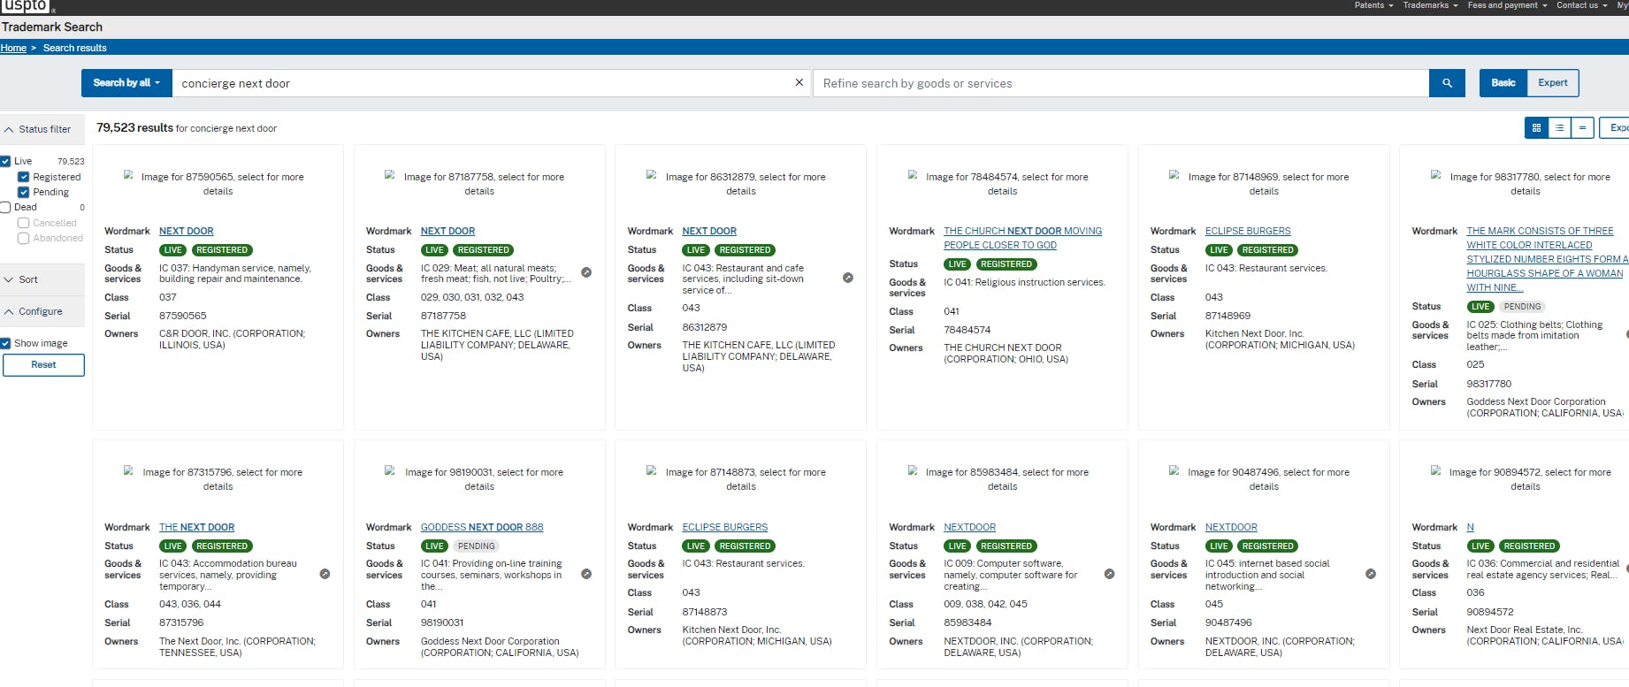Expand the Sort section
The height and width of the screenshot is (687, 1629).
[42, 279]
